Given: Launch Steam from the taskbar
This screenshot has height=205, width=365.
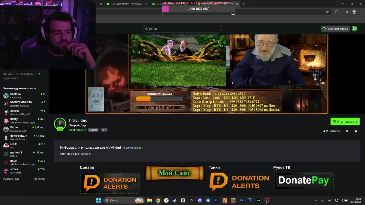Looking at the screenshot, I should click(x=175, y=200).
